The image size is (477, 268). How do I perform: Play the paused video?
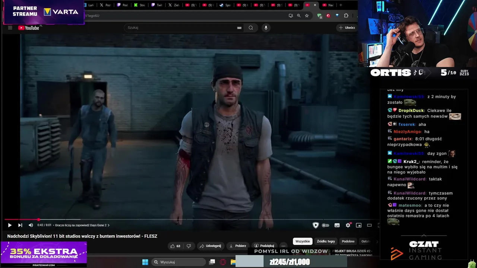[10, 225]
